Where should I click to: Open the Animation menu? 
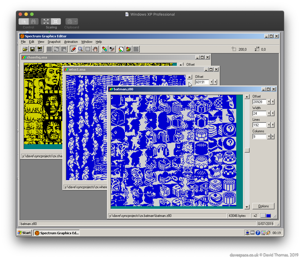click(x=71, y=42)
